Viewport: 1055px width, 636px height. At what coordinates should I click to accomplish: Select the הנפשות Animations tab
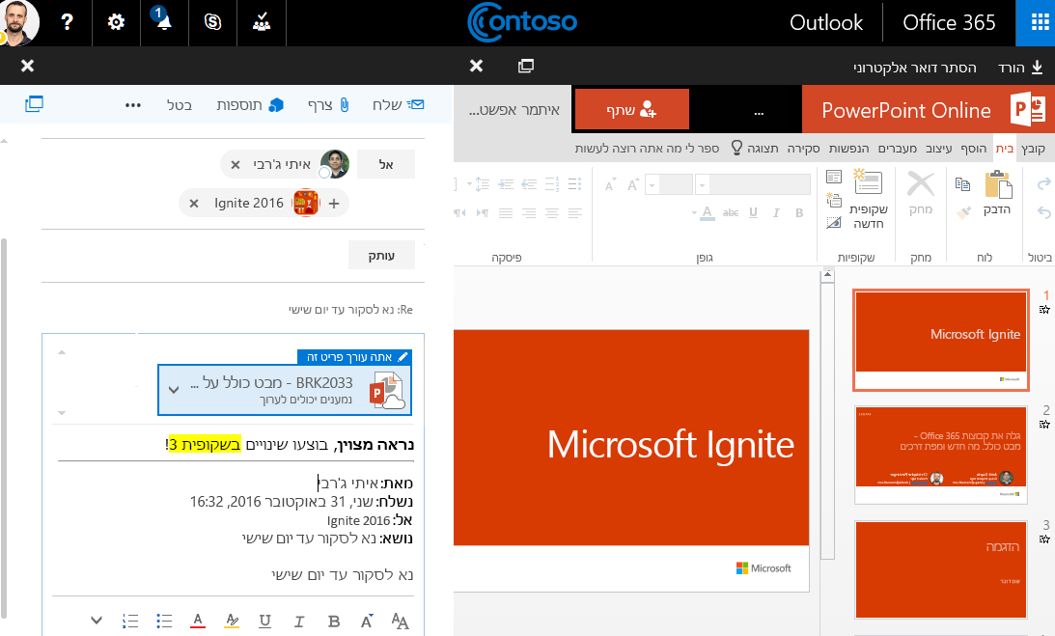848,148
